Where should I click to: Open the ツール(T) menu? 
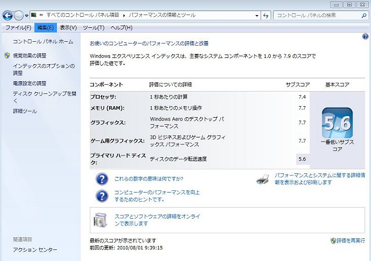pyautogui.click(x=94, y=28)
